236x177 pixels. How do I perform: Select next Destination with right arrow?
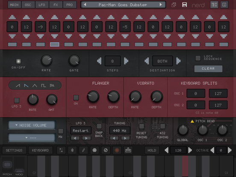pos(178,61)
